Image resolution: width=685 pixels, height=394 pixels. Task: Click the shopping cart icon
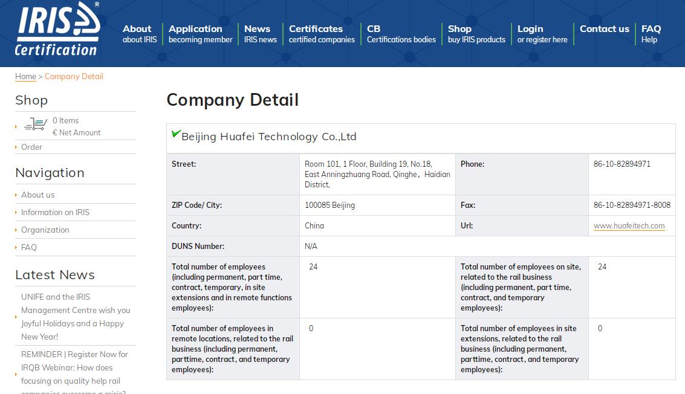click(36, 125)
